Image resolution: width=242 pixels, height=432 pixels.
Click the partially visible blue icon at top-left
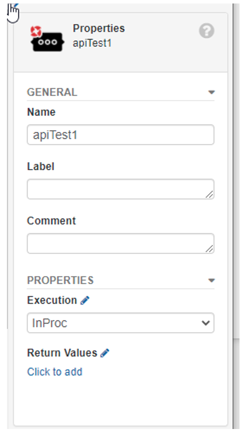pyautogui.click(x=16, y=5)
